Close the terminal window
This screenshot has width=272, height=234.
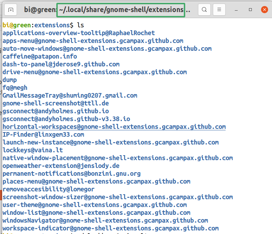[x=264, y=10]
